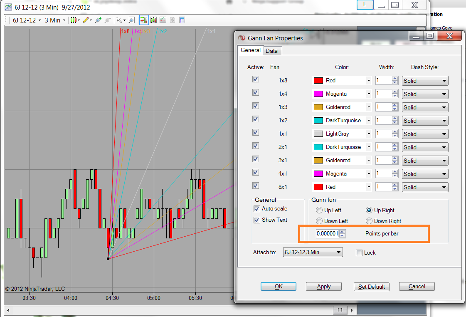Click the Set Default button

372,287
